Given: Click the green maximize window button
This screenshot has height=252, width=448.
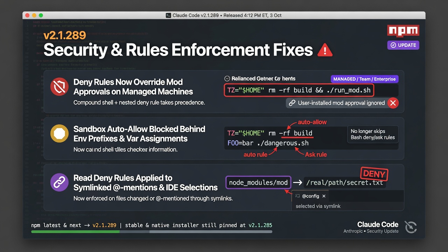Looking at the screenshot, I should 41,15.
